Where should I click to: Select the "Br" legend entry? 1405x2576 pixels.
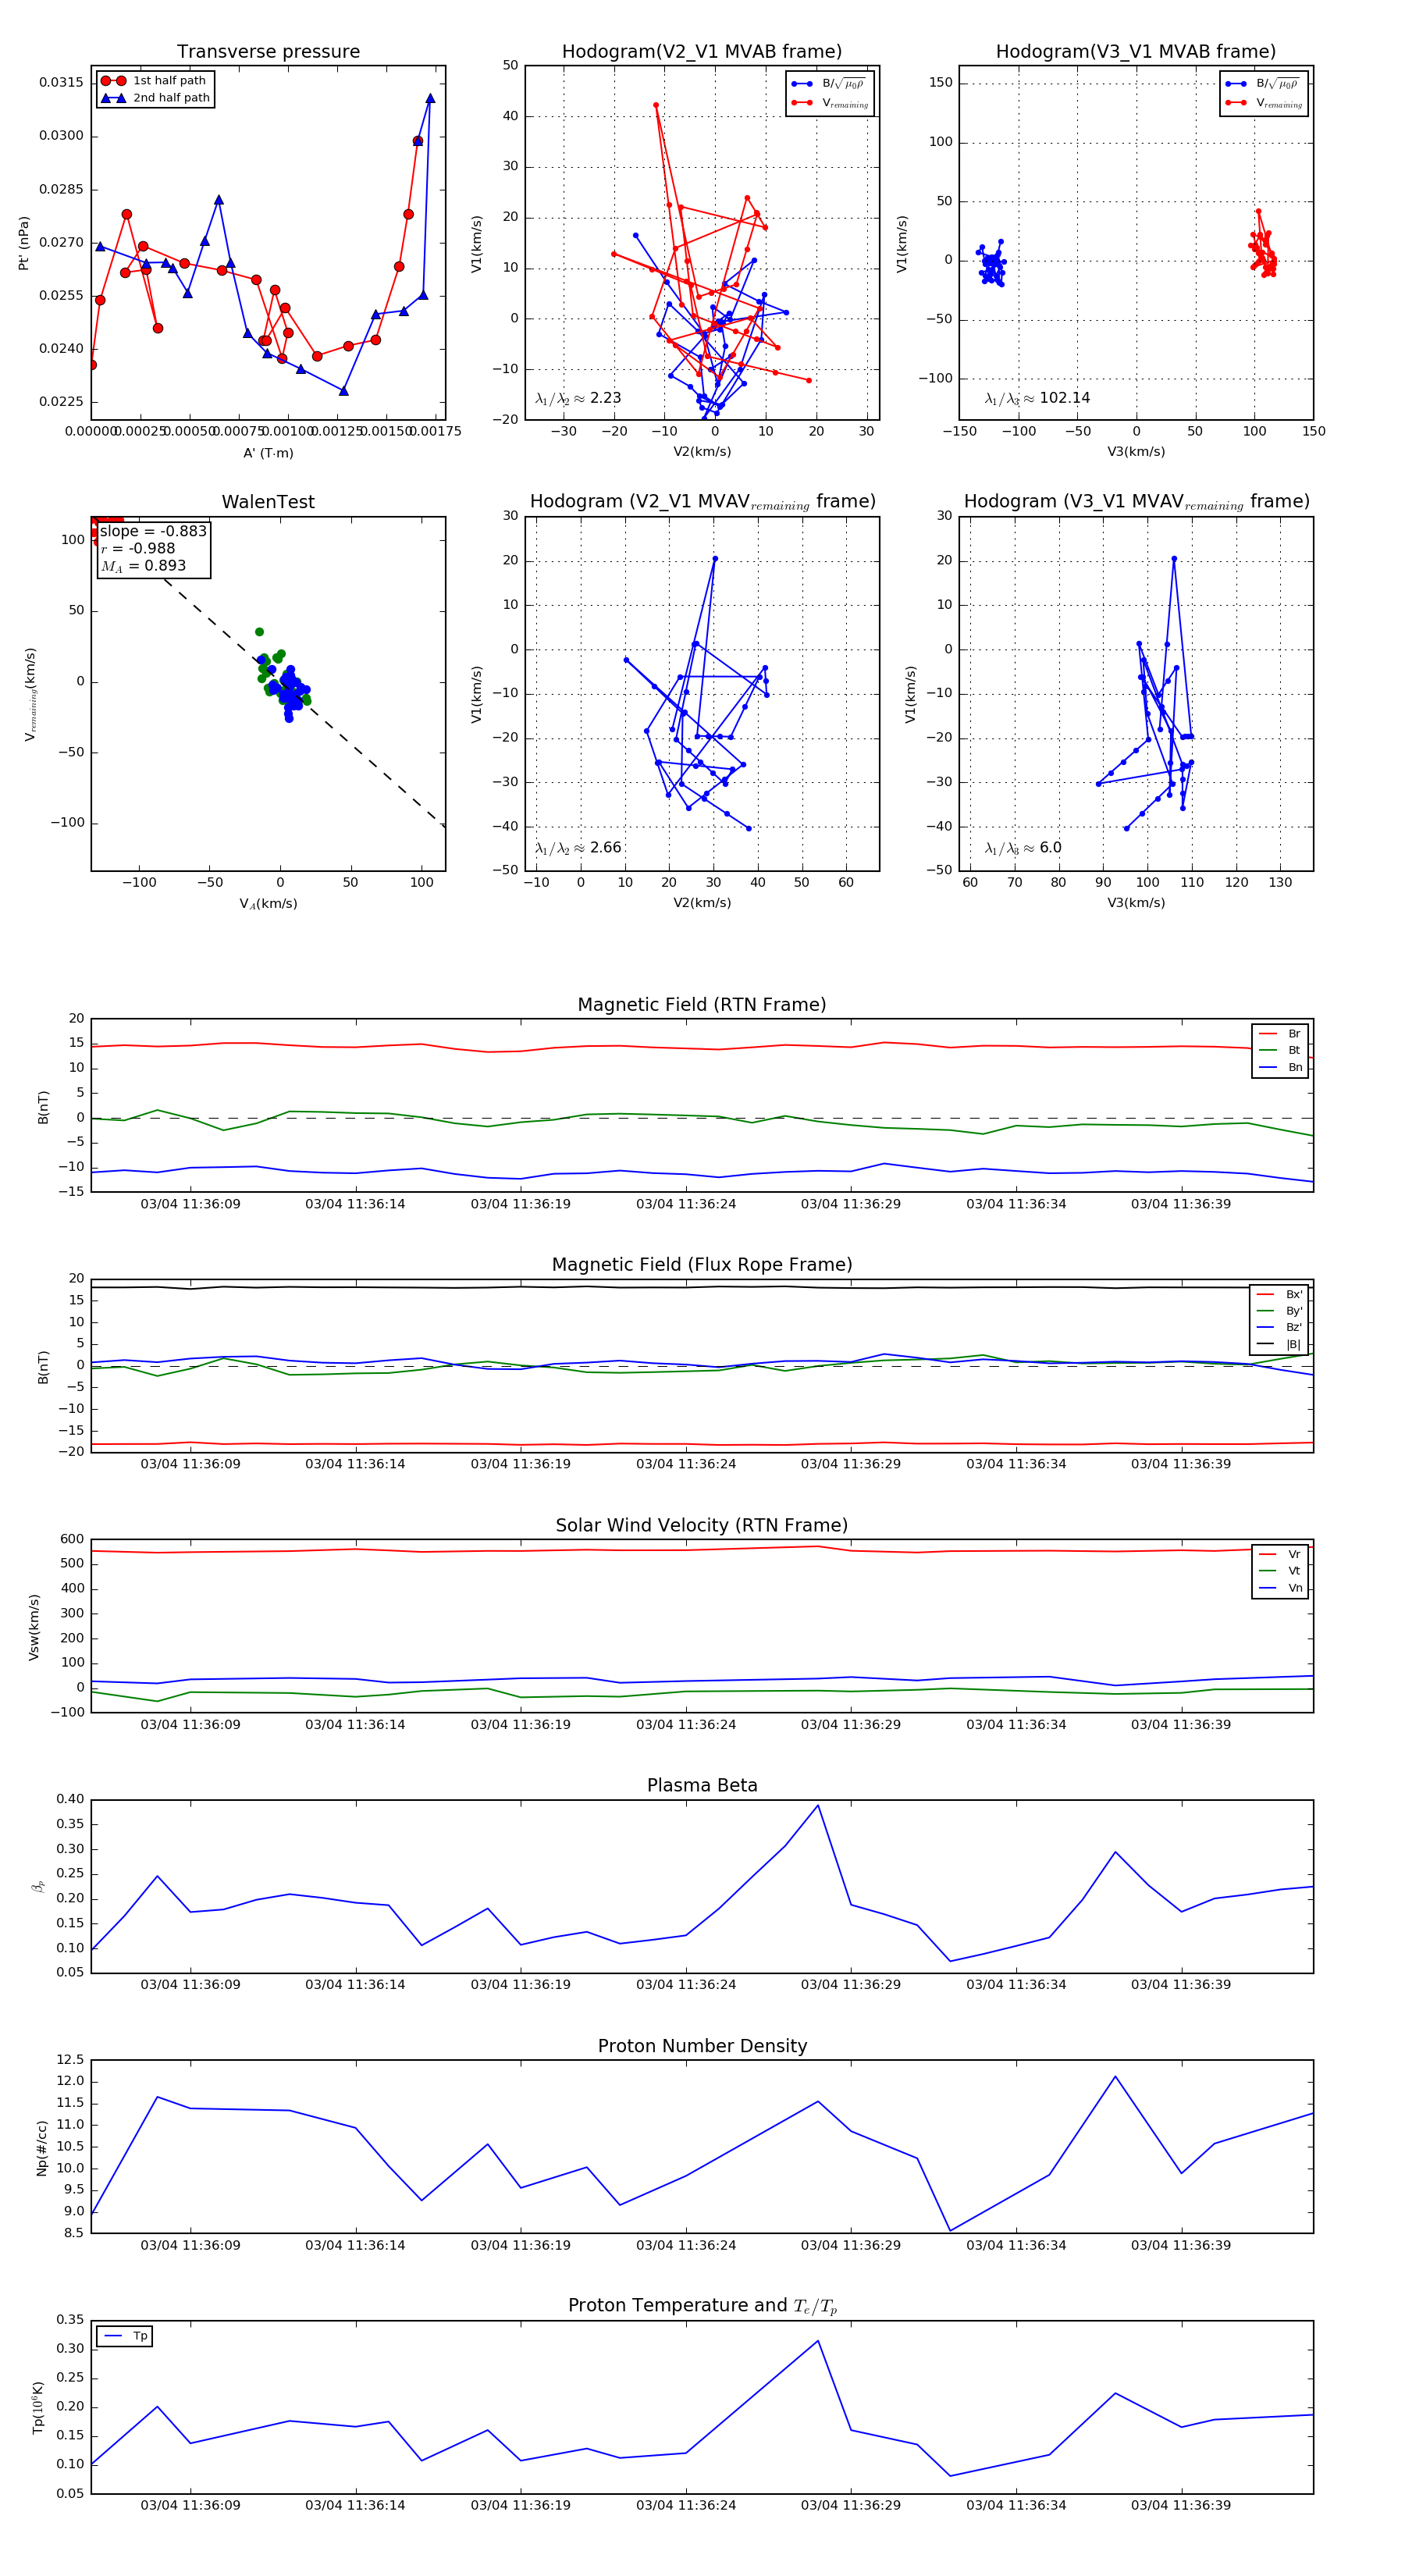[x=1280, y=1034]
